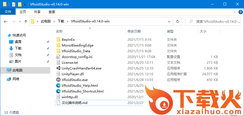244x116 pixels.
Task: Click the doorstop_config.ini file icon
Action: [x=58, y=57]
